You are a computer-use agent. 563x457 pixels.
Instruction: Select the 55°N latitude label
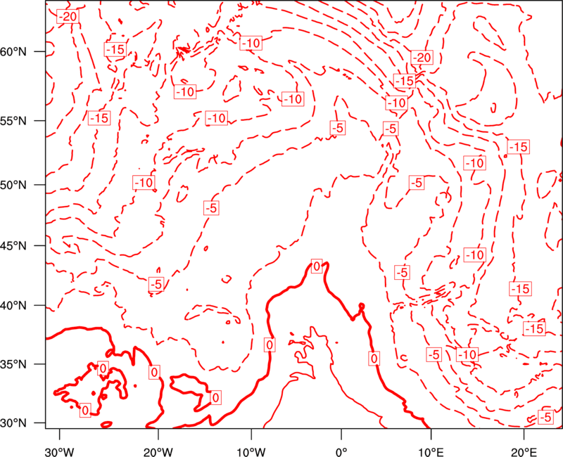click(x=13, y=121)
